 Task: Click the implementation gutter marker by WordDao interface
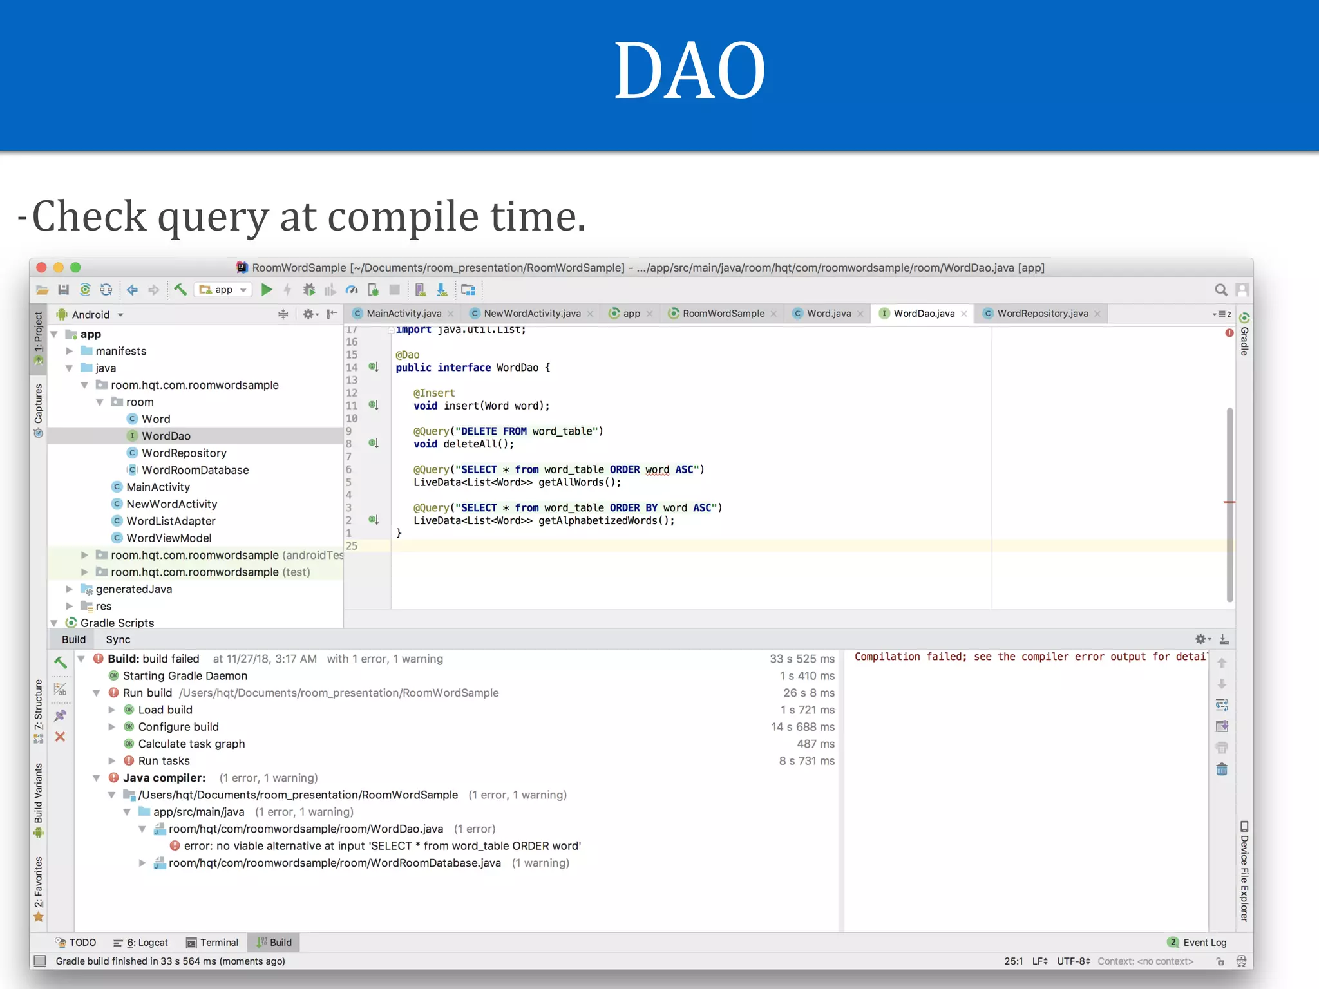pyautogui.click(x=374, y=367)
